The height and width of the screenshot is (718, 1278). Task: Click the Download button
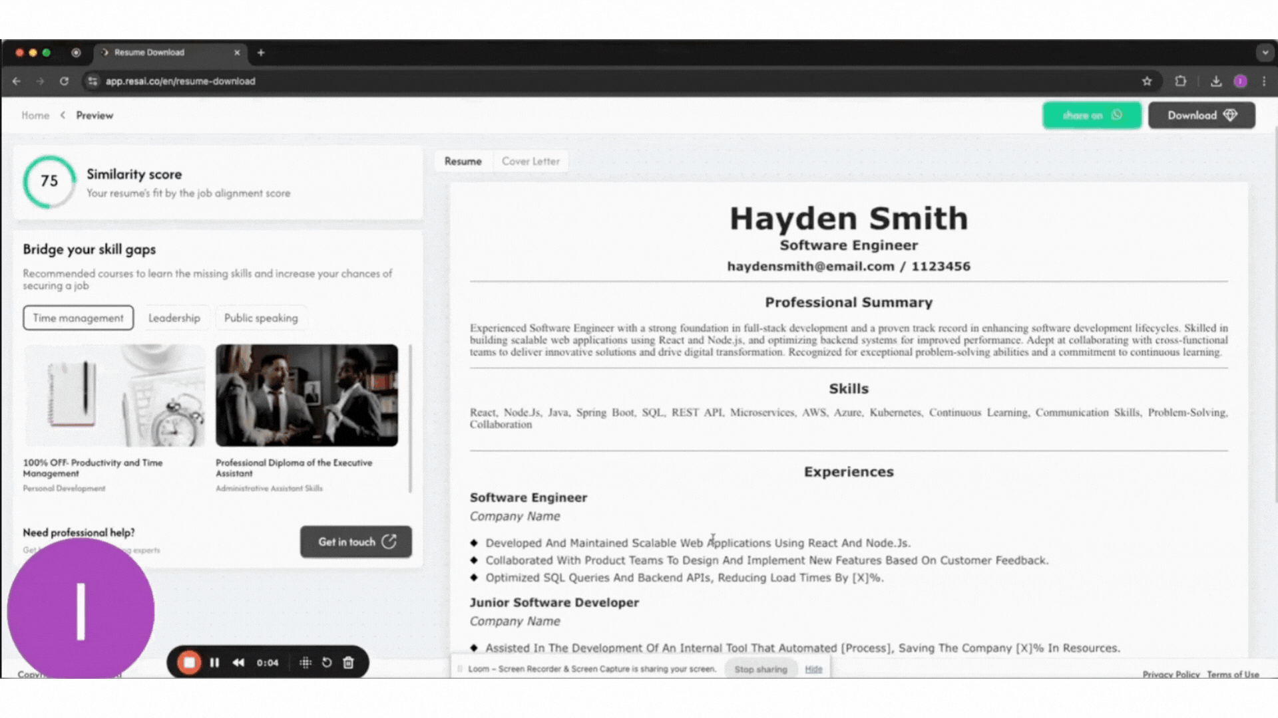tap(1201, 115)
